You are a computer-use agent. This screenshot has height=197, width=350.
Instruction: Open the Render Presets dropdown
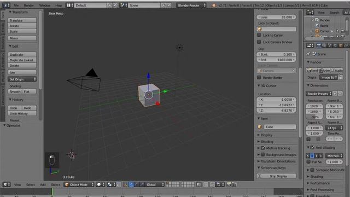(319, 94)
